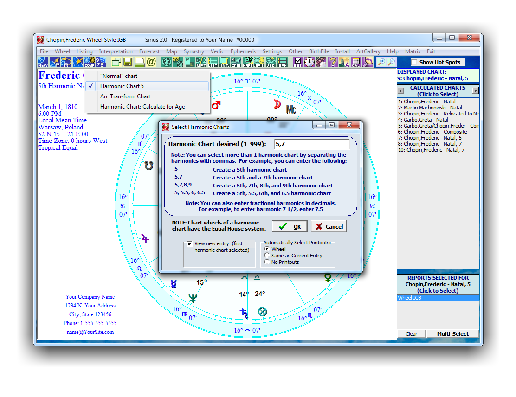The height and width of the screenshot is (397, 516).
Task: Select Same as Current Entry radio button
Action: 266,255
